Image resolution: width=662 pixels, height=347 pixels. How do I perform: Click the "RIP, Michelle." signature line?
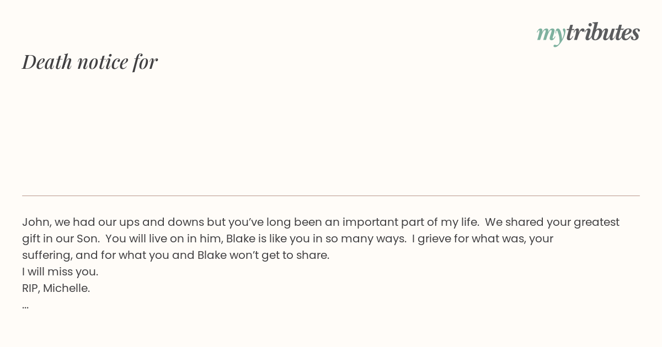[56, 288]
